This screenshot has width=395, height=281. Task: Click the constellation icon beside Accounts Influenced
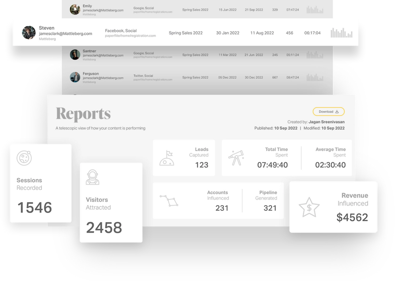[169, 200]
